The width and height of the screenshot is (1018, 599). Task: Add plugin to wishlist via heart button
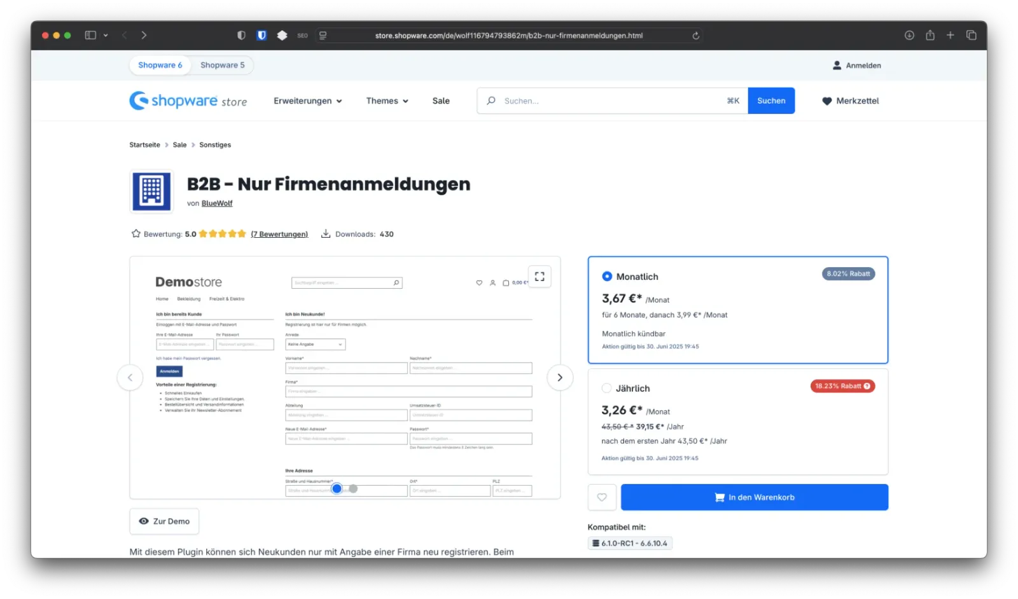602,497
